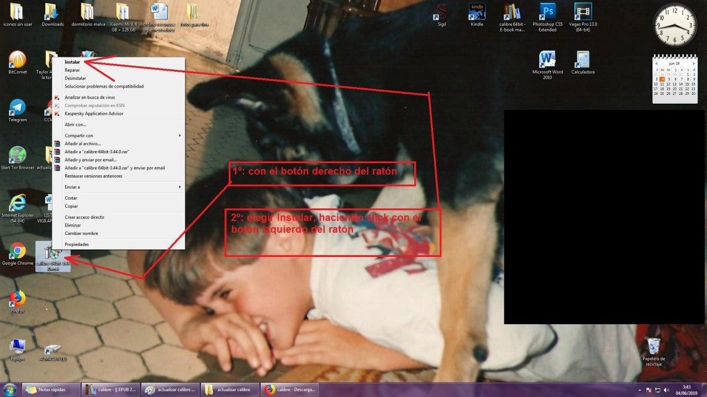Select the Firefox desktop icon
The width and height of the screenshot is (707, 397).
(18, 302)
